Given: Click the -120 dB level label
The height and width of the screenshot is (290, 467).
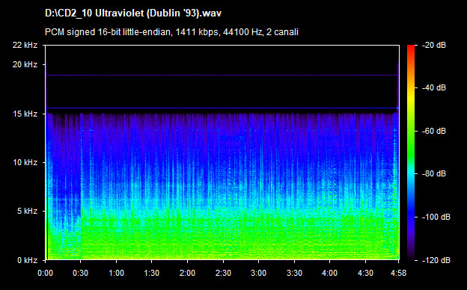Looking at the screenshot, I should click(x=436, y=260).
